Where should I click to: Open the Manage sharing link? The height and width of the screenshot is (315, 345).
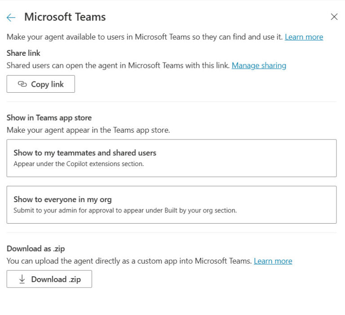pyautogui.click(x=259, y=65)
